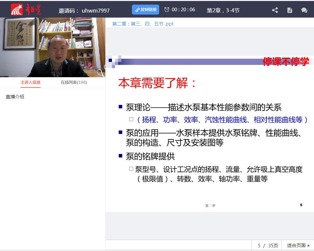The height and width of the screenshot is (251, 314).
Task: Open the document notes icon
Action: click(290, 10)
